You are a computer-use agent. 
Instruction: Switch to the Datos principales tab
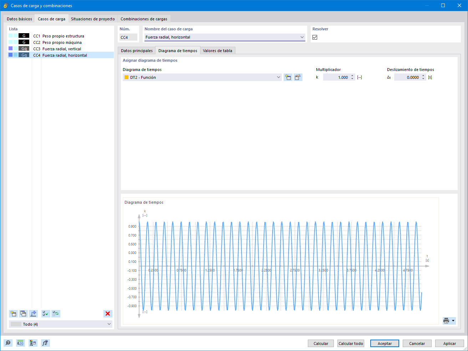pyautogui.click(x=137, y=51)
